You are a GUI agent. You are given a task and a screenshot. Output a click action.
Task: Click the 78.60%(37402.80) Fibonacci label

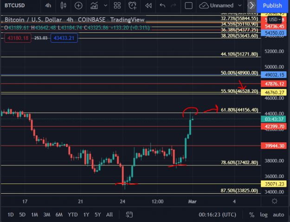pos(239,163)
